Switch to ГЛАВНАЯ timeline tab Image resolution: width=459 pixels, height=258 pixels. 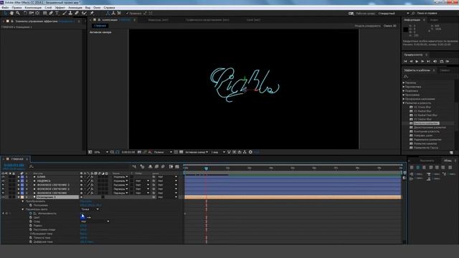(x=17, y=159)
